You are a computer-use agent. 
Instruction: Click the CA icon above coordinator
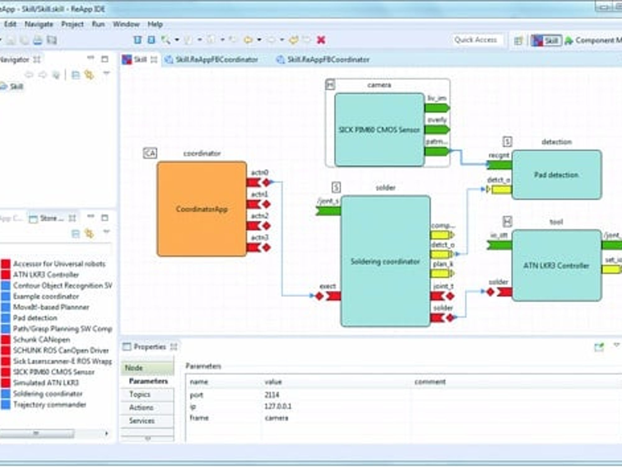point(150,153)
